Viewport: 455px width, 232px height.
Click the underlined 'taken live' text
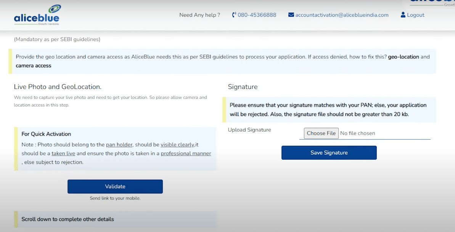pyautogui.click(x=63, y=154)
